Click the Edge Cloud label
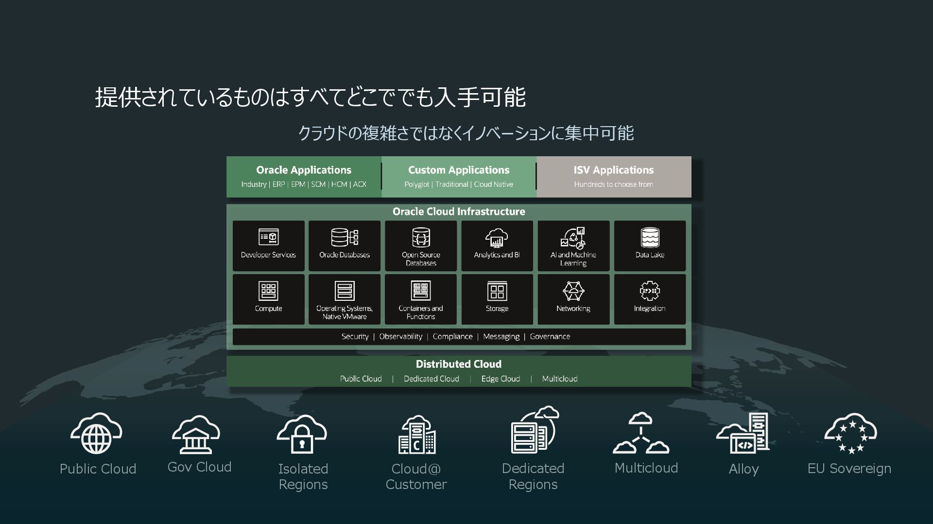The height and width of the screenshot is (524, 933). tap(501, 379)
